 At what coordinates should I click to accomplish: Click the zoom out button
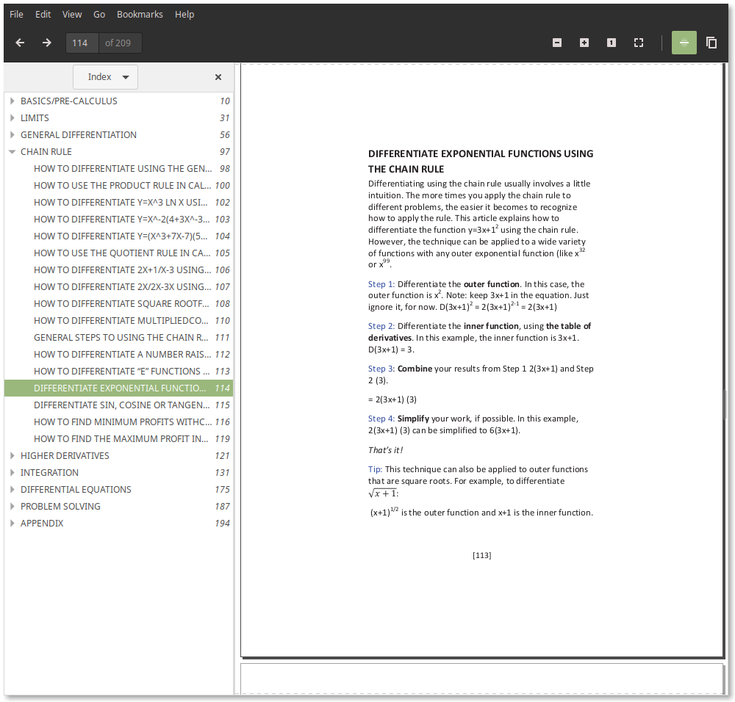click(557, 43)
